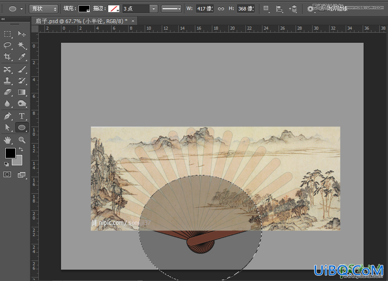Collapse the tools panel with double arrows
The width and height of the screenshot is (388, 281).
point(3,19)
